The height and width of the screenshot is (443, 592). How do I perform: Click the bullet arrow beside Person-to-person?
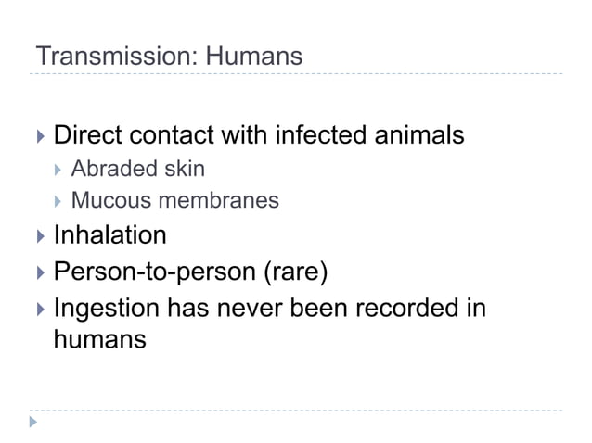click(38, 273)
